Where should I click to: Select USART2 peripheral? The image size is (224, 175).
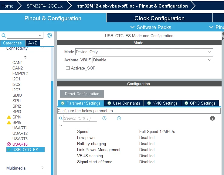point(20,133)
